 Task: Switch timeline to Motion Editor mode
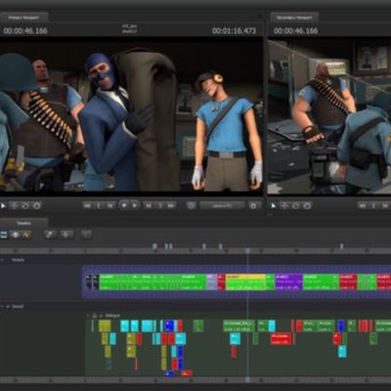coord(15,235)
